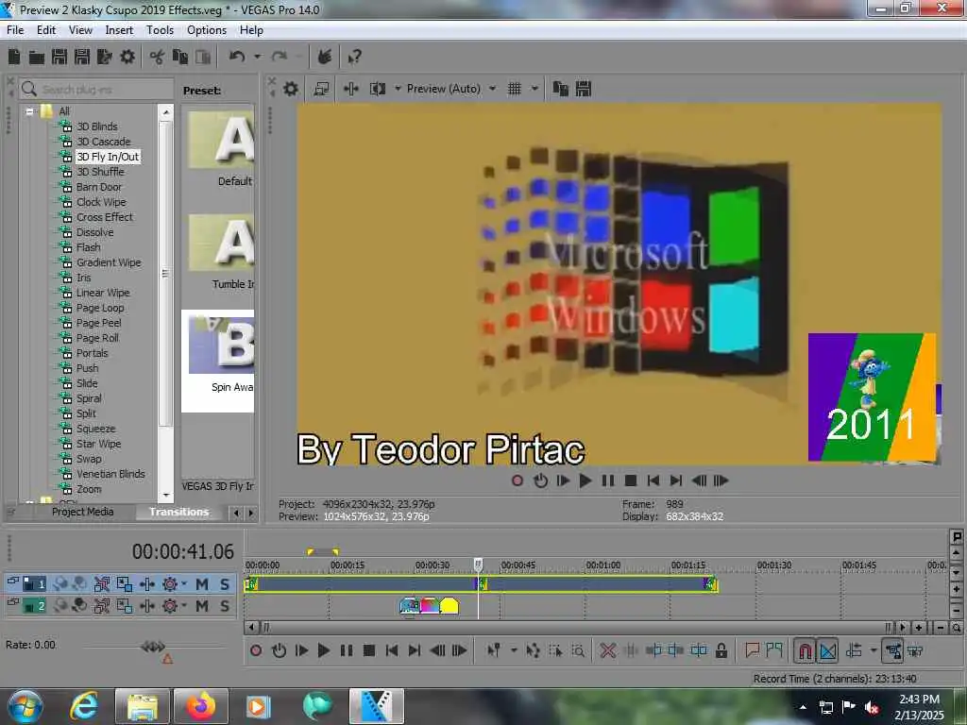The width and height of the screenshot is (967, 725).
Task: Copy snapshot to clipboard icon
Action: [561, 89]
